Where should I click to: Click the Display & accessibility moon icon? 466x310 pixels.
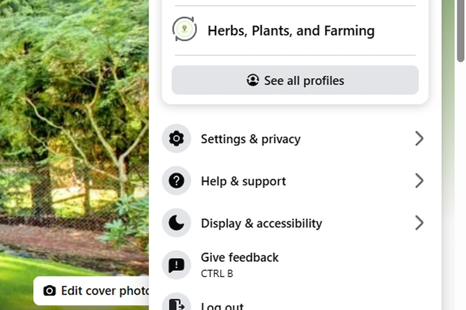(176, 223)
